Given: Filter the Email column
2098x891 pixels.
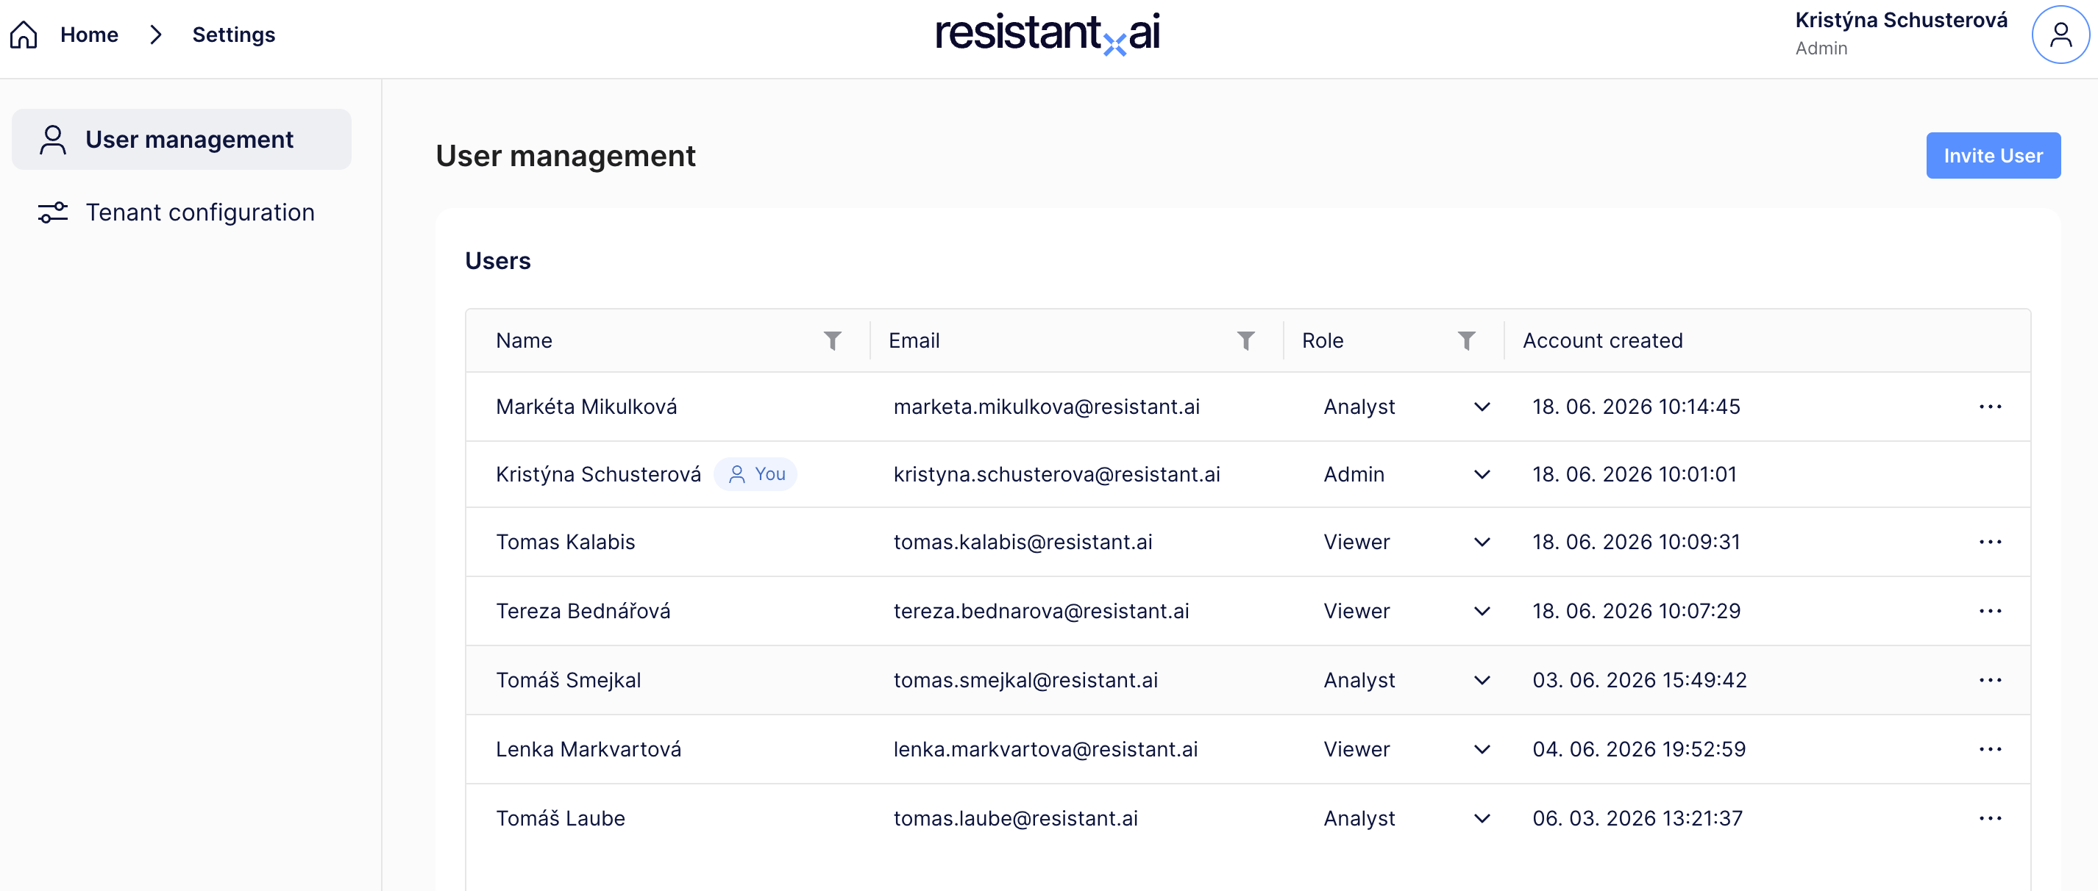Looking at the screenshot, I should [x=1245, y=340].
